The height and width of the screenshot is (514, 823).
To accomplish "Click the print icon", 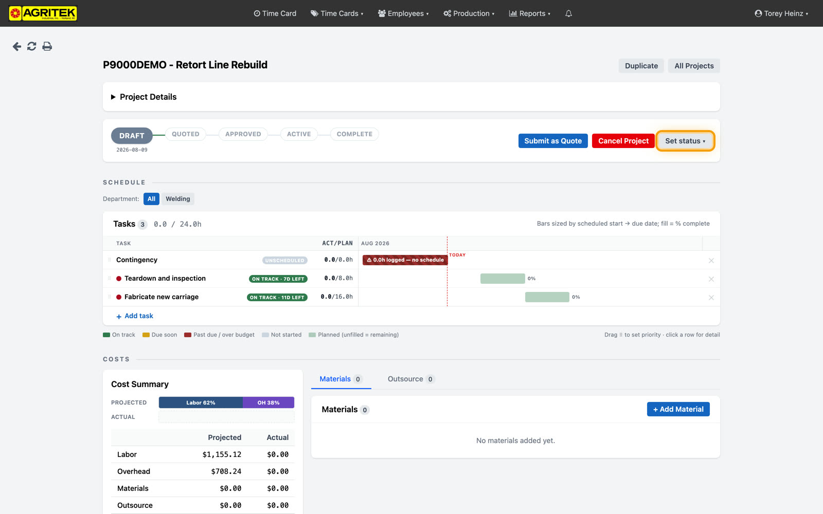I will (x=47, y=46).
